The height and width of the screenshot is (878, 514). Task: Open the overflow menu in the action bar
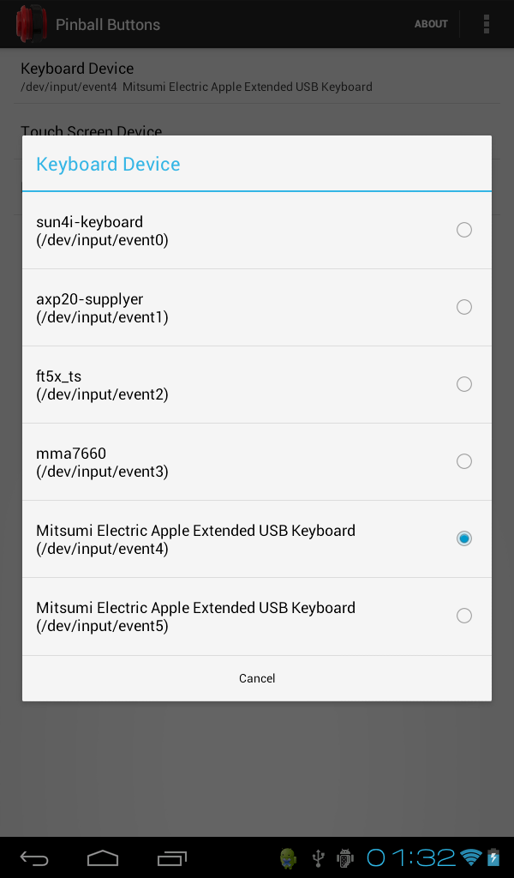486,23
